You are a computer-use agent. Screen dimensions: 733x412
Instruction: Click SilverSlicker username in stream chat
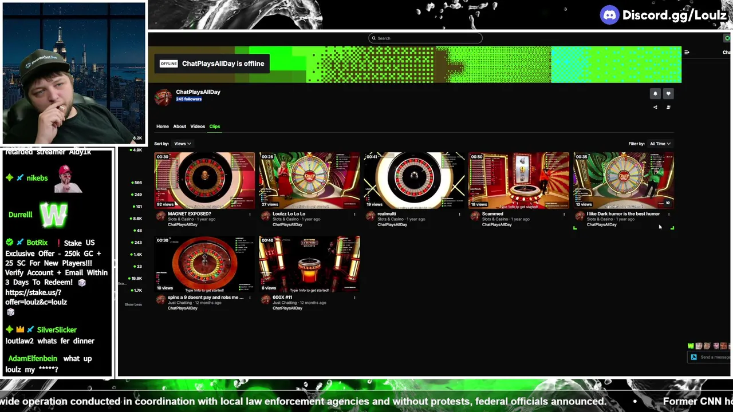pos(57,330)
